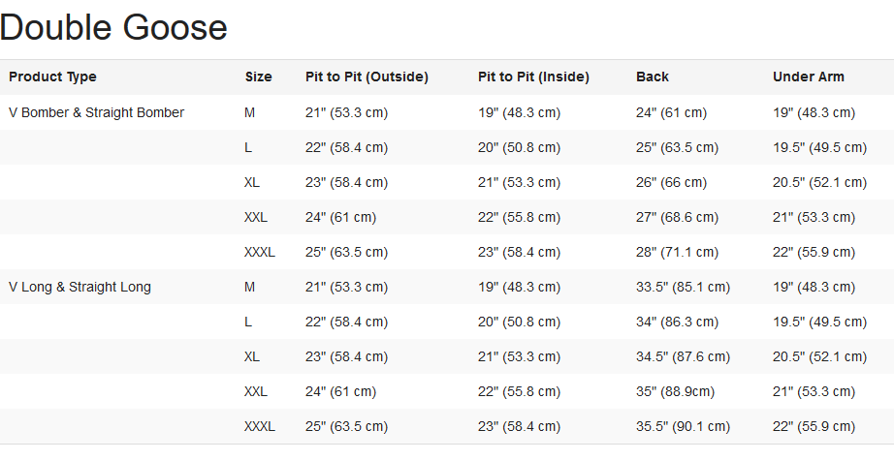This screenshot has width=894, height=461.
Task: Click the Pit to Pit (Inside) header
Action: pos(533,77)
